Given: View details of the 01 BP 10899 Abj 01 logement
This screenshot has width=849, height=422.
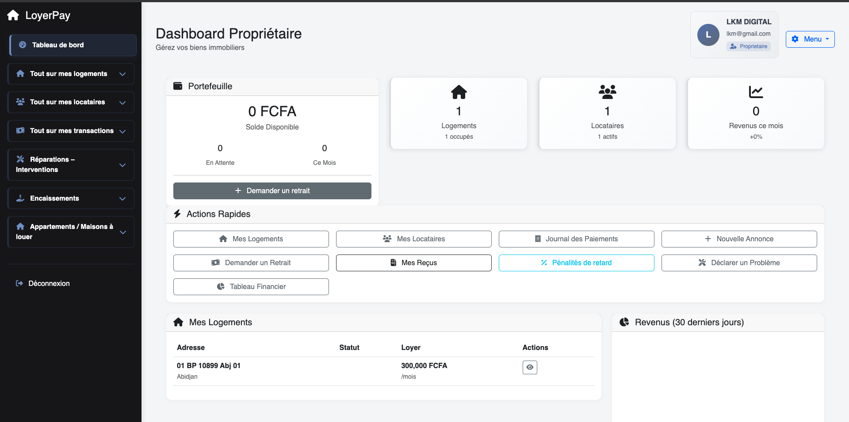Looking at the screenshot, I should (x=529, y=367).
